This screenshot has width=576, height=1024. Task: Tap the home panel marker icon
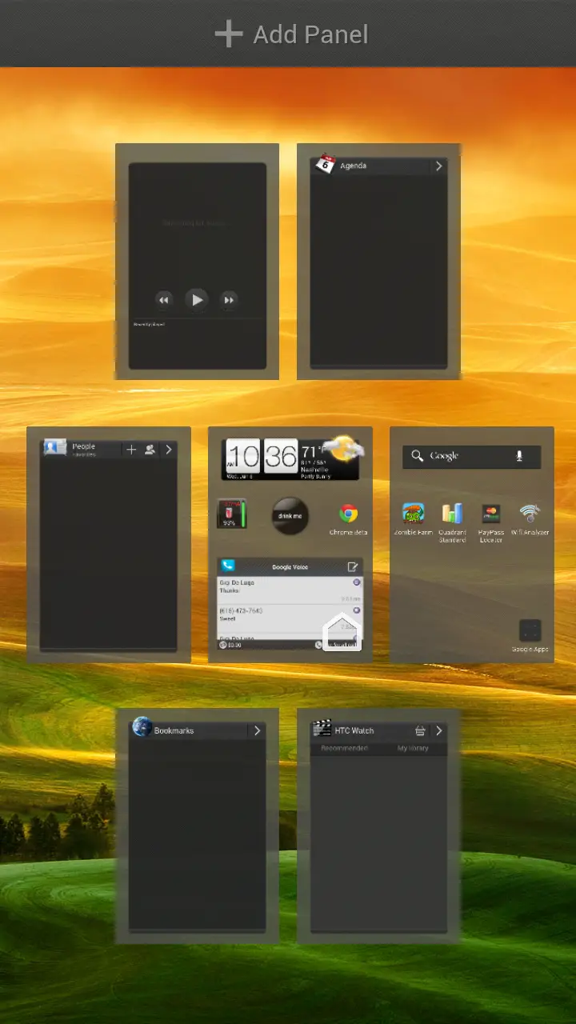coord(342,632)
